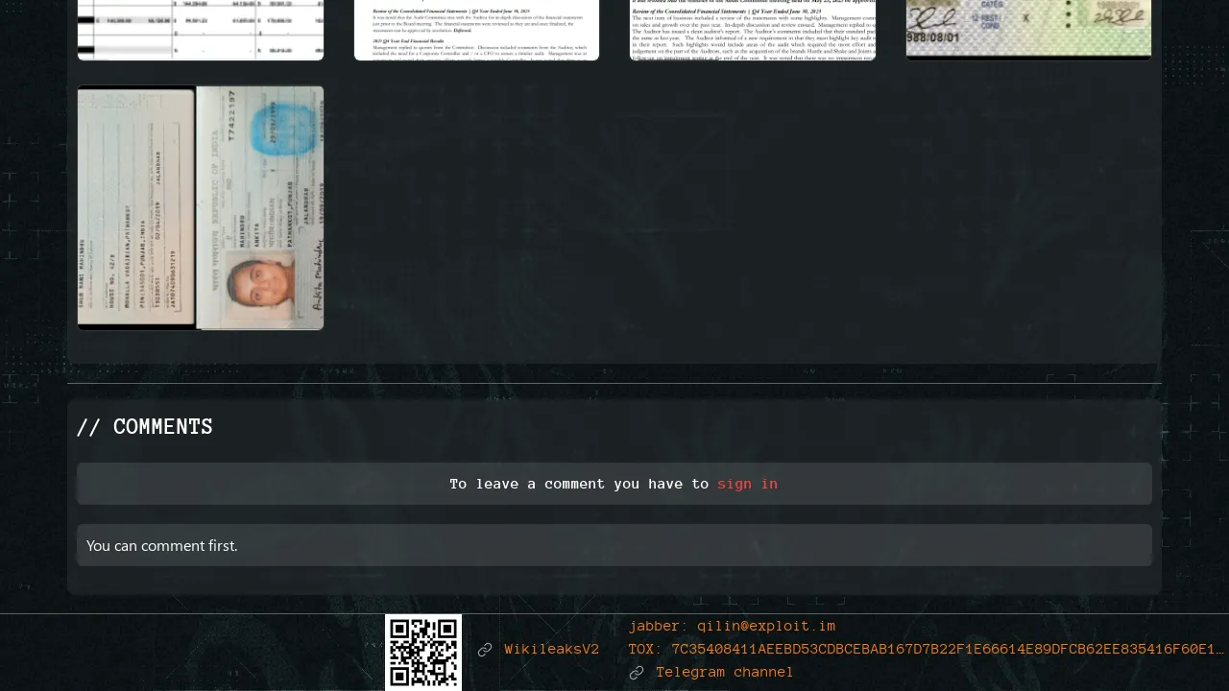Open the spreadsheet thumbnail in top row

(201, 30)
